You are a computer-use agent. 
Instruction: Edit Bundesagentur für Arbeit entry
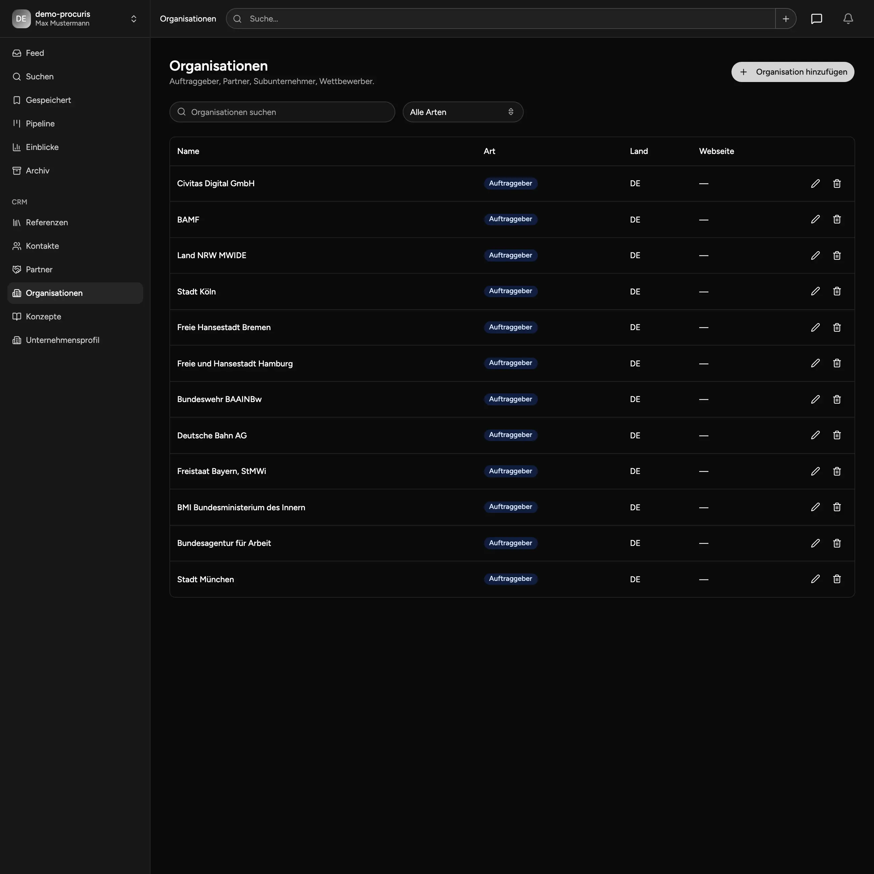(x=815, y=543)
